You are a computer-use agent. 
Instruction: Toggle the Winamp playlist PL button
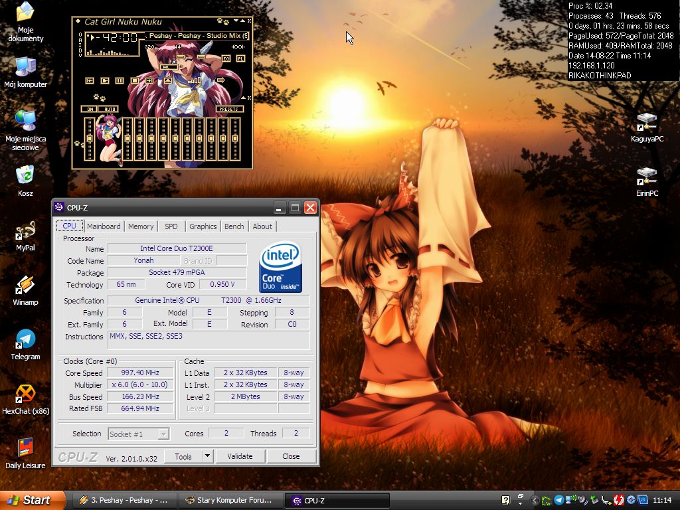(240, 58)
